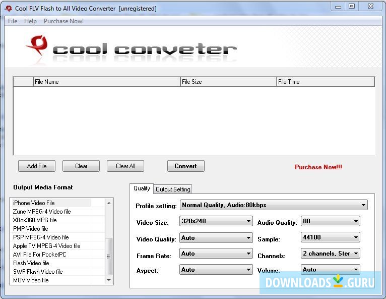
Task: Open the Help menu
Action: 30,21
